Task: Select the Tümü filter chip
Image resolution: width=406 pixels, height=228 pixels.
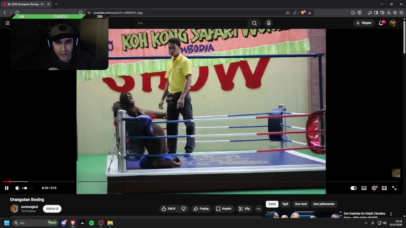Action: (x=272, y=204)
